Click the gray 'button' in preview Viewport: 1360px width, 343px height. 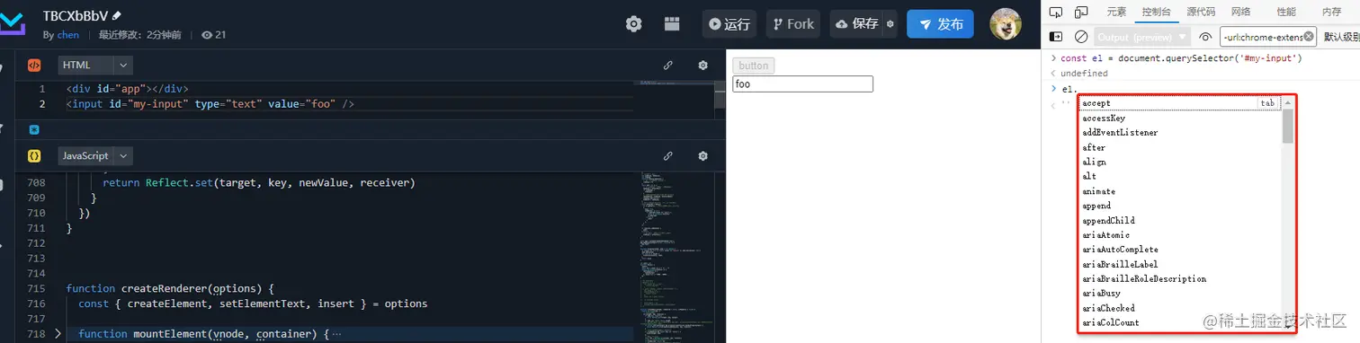(x=754, y=66)
